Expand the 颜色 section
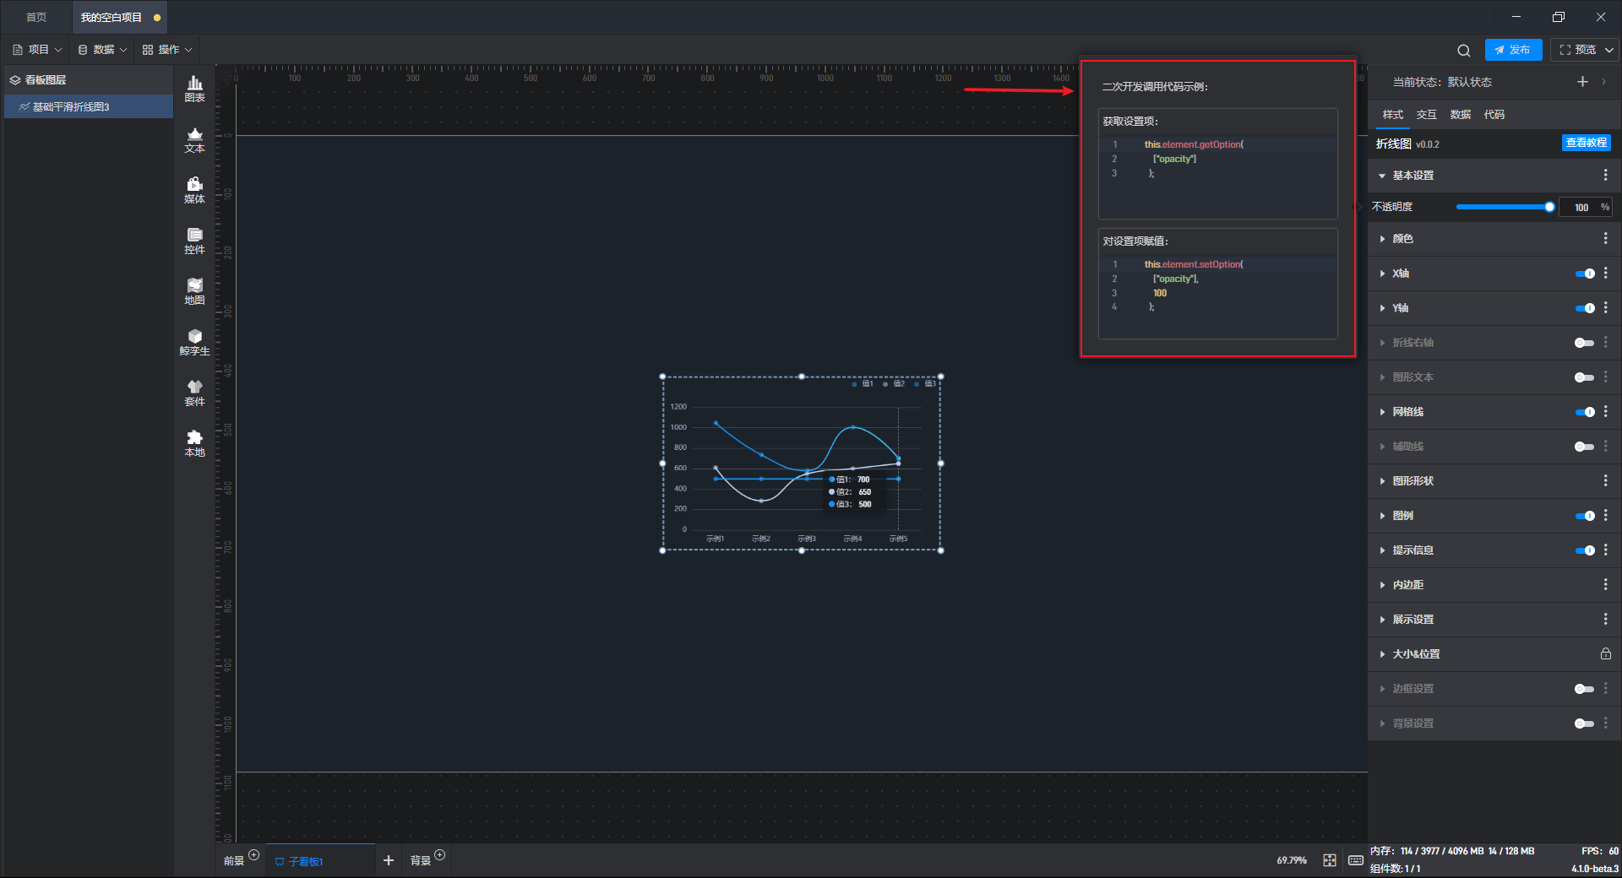 [x=1382, y=239]
